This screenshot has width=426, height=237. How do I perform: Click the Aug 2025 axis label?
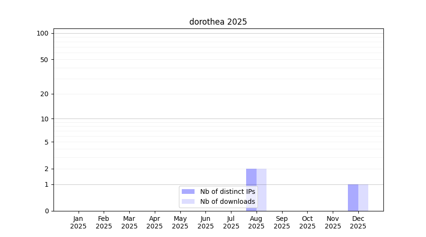[256, 222]
